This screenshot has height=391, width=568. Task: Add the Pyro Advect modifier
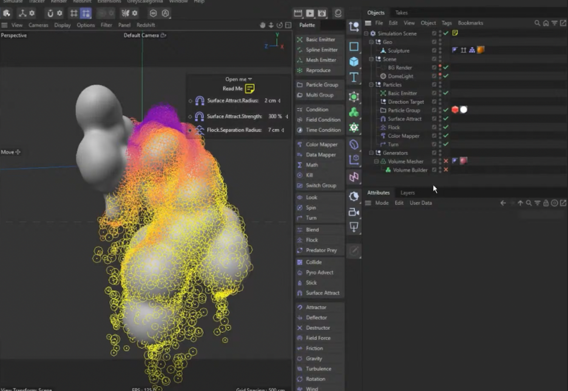[319, 272]
